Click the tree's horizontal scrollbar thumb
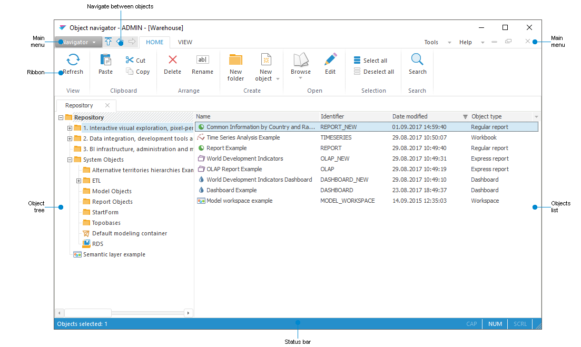Image resolution: width=581 pixels, height=347 pixels. tap(88, 313)
